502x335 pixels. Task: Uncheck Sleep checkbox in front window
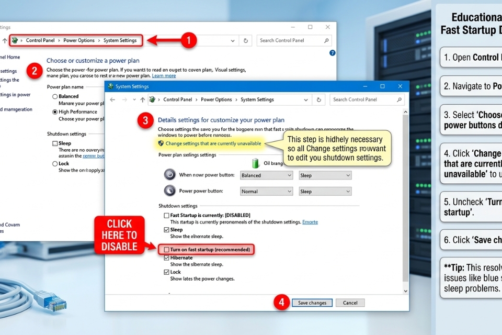coord(166,230)
